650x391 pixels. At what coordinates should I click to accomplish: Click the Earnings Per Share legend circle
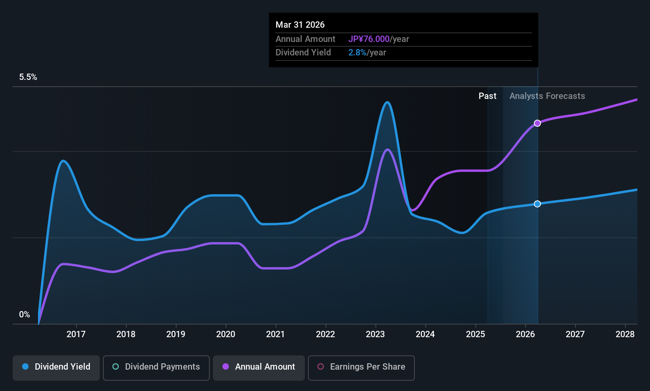[x=321, y=367]
